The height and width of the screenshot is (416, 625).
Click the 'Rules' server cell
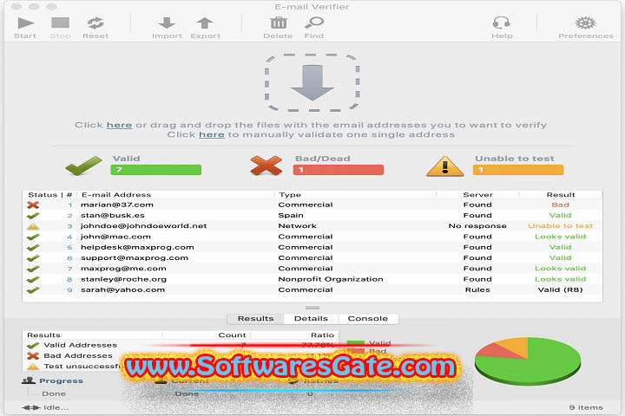point(477,289)
